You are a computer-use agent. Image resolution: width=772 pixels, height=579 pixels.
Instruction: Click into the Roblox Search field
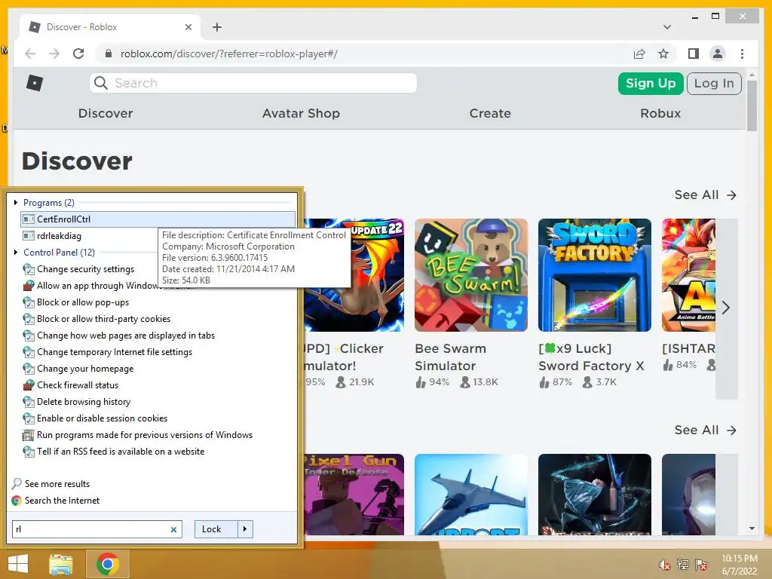[x=253, y=83]
